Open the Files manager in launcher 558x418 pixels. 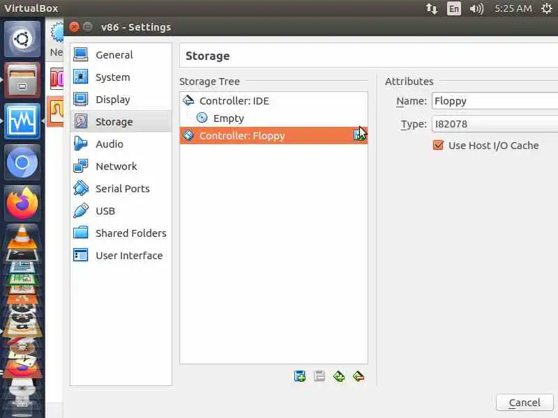pyautogui.click(x=22, y=80)
